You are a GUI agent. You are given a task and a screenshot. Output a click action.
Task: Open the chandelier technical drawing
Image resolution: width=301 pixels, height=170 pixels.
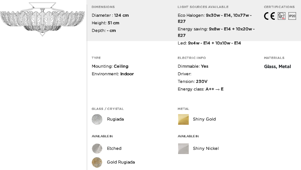42,19
